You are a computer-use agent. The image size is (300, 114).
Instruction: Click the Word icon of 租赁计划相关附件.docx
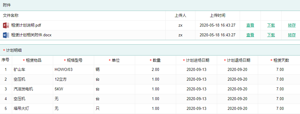(x=6, y=35)
